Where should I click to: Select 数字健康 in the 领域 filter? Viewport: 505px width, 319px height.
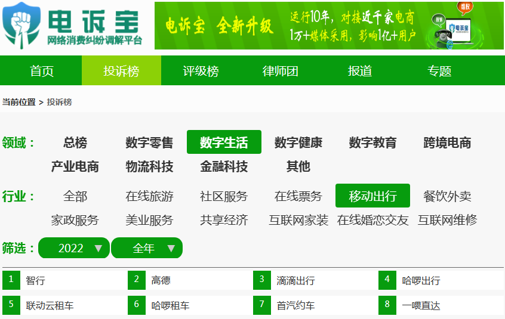298,142
